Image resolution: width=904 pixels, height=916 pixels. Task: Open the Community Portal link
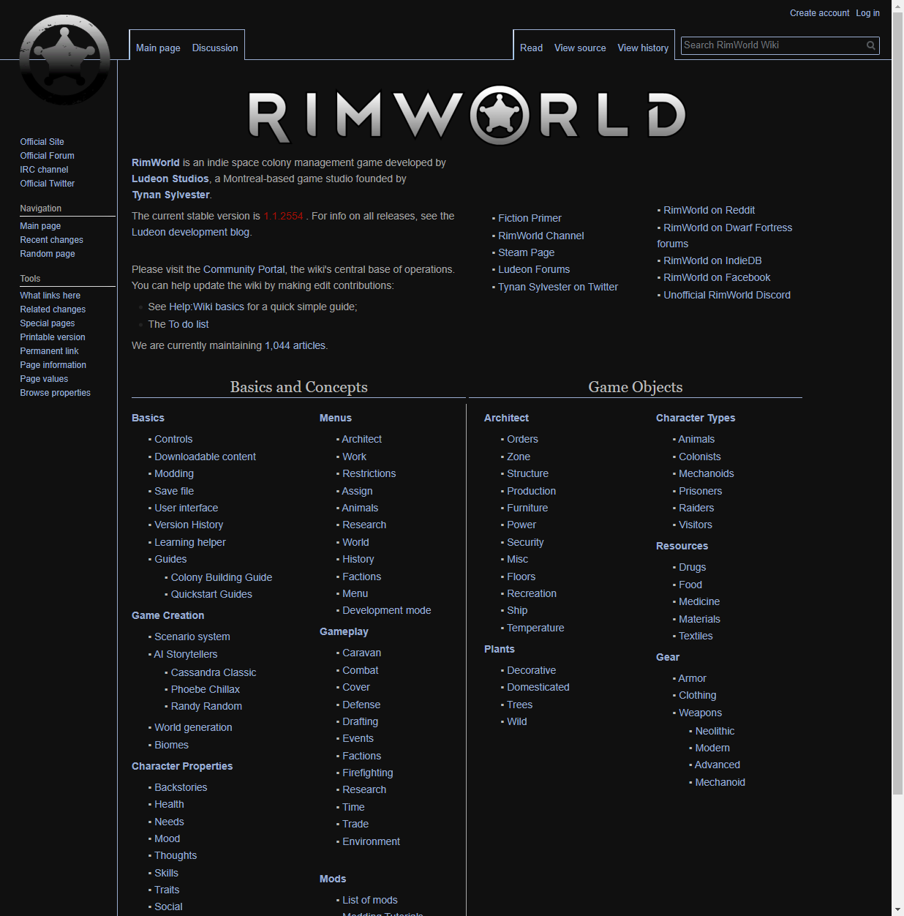click(x=244, y=269)
